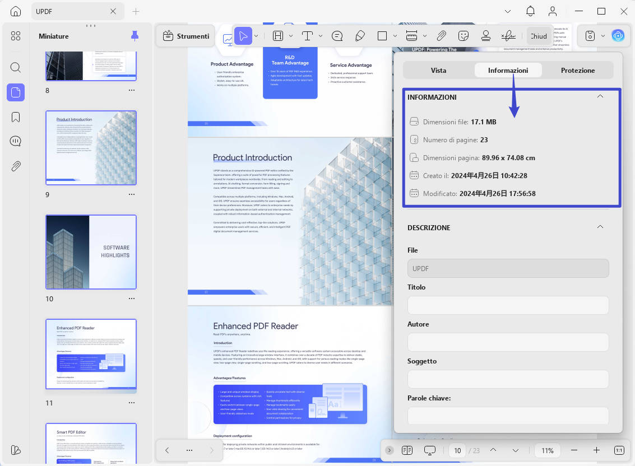The height and width of the screenshot is (466, 635).
Task: Open options menu for thumbnail 9
Action: tap(132, 194)
